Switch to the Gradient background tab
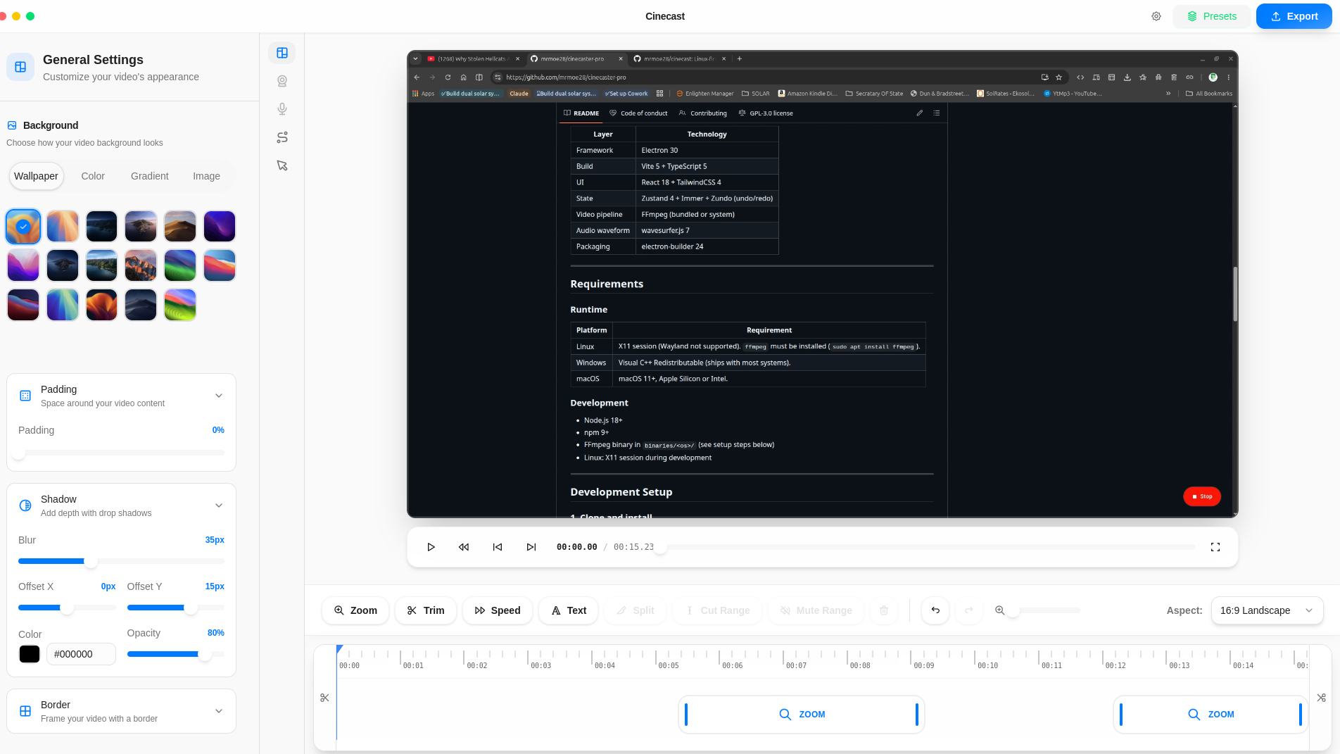The width and height of the screenshot is (1340, 754). pyautogui.click(x=150, y=176)
